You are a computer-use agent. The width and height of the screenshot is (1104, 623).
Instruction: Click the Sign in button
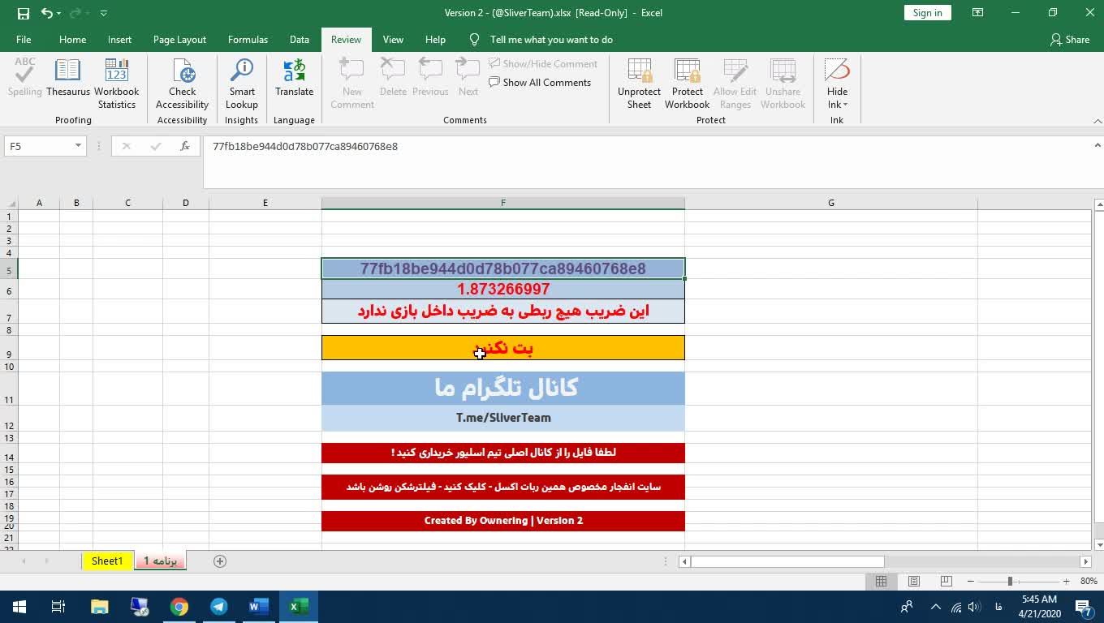click(x=927, y=13)
